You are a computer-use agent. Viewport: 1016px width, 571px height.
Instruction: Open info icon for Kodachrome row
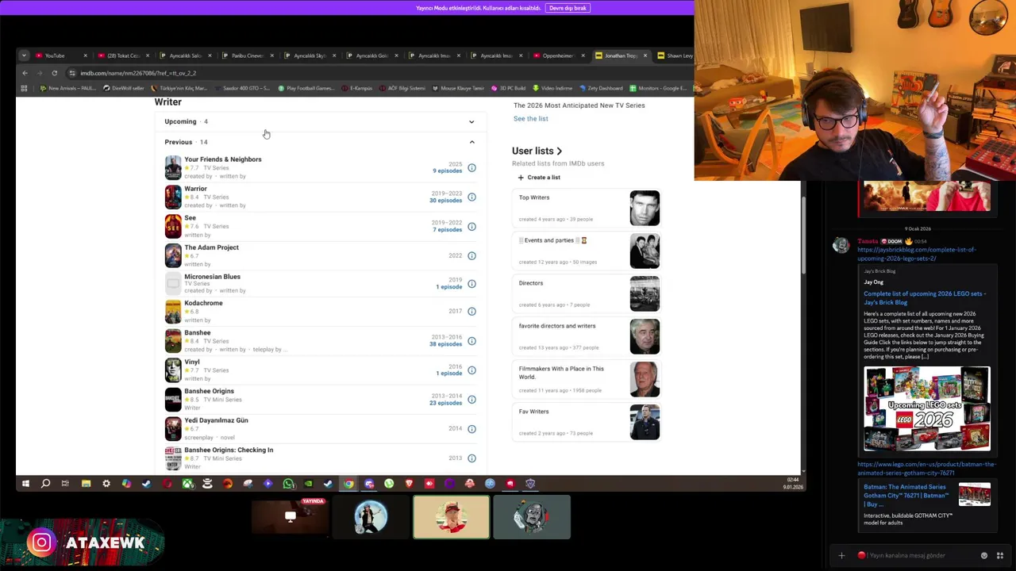(x=471, y=311)
